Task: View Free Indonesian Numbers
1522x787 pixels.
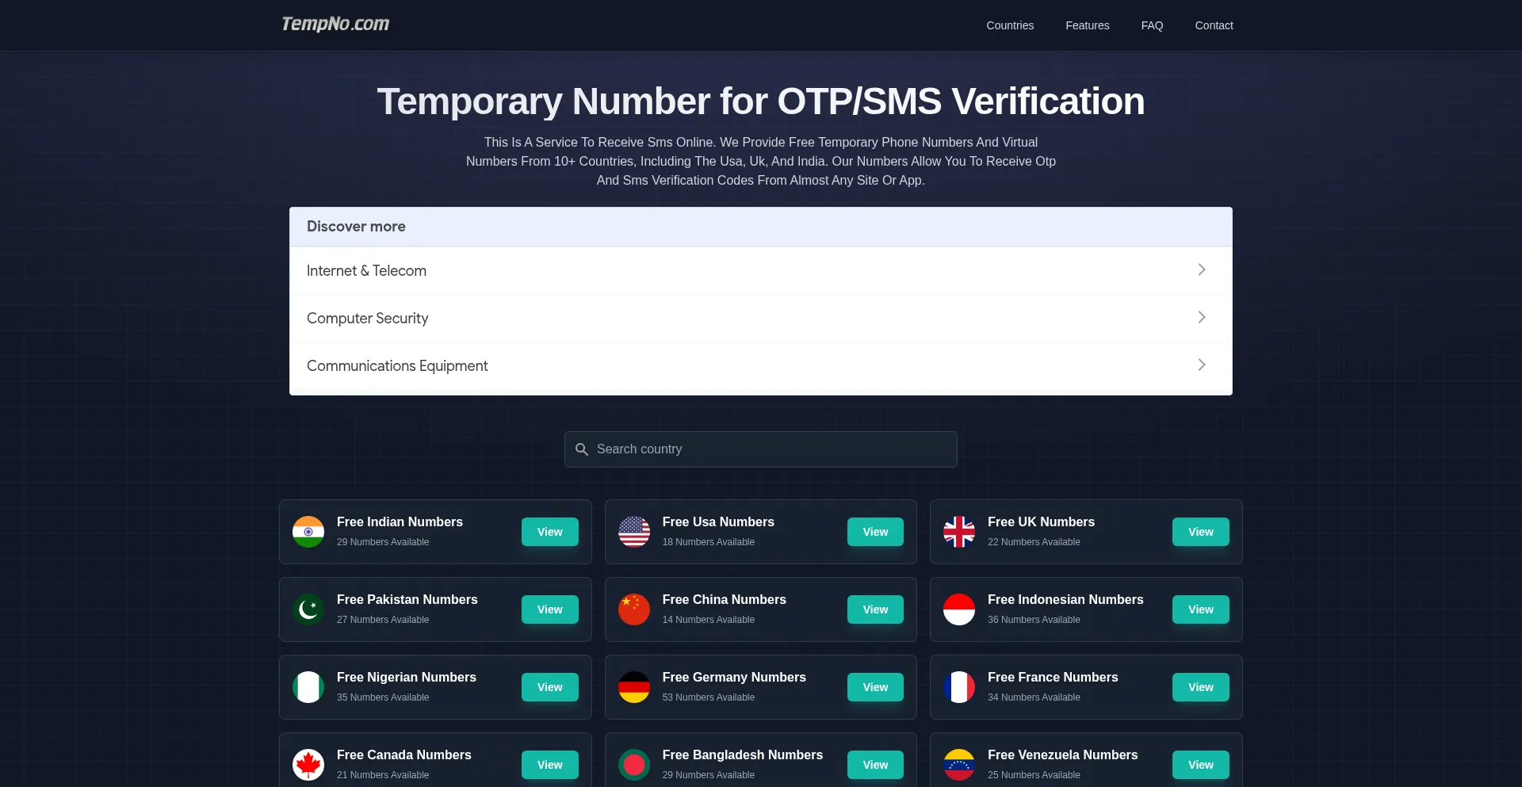Action: (x=1200, y=609)
